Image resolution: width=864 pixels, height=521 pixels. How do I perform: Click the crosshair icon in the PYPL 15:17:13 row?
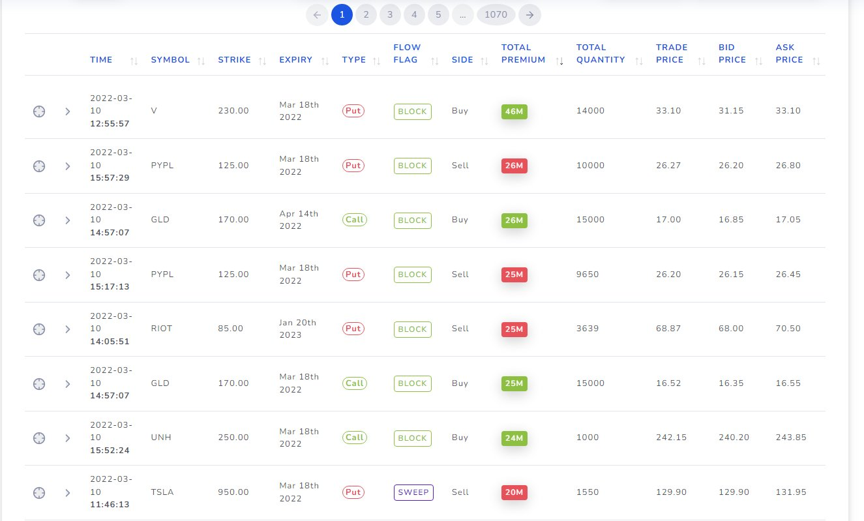point(39,275)
